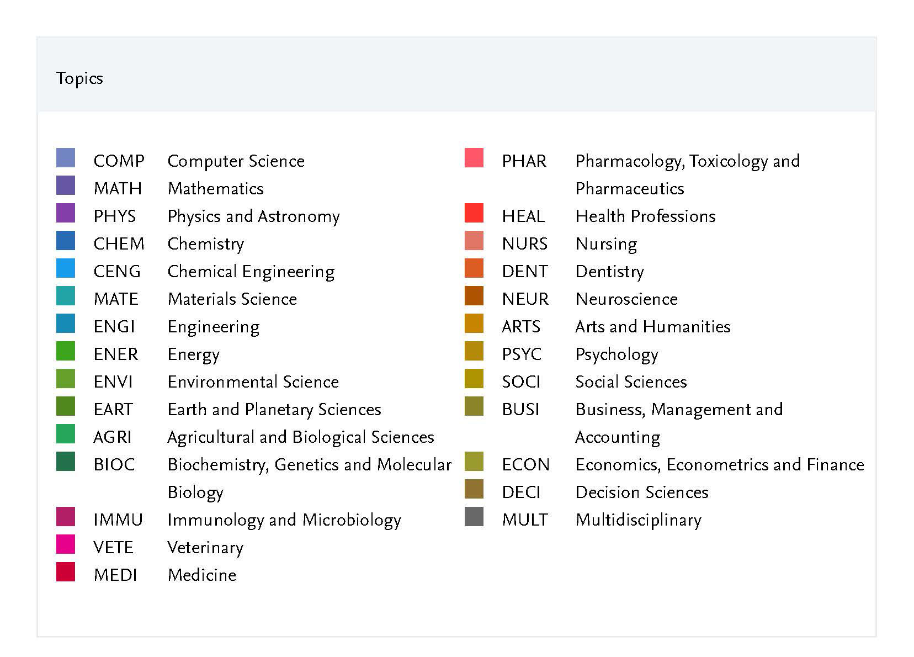Click the Arts and Humanities topic
The height and width of the screenshot is (657, 914).
pyautogui.click(x=653, y=327)
